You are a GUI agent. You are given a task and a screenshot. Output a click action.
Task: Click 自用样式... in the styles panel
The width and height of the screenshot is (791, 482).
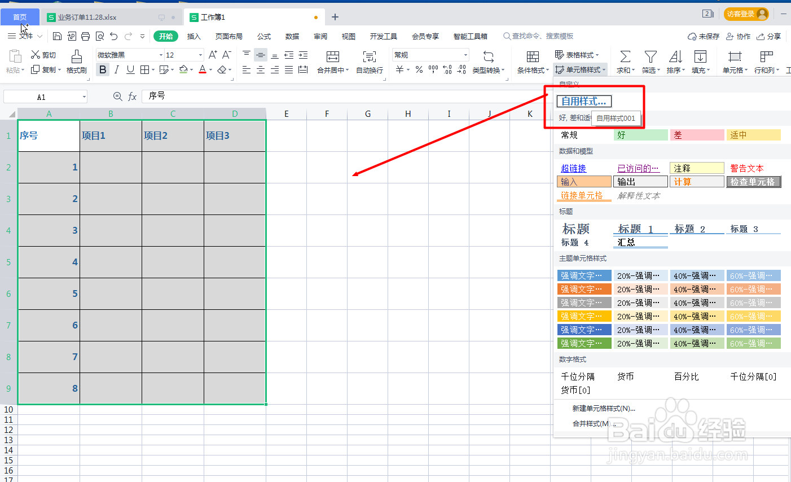tap(584, 102)
